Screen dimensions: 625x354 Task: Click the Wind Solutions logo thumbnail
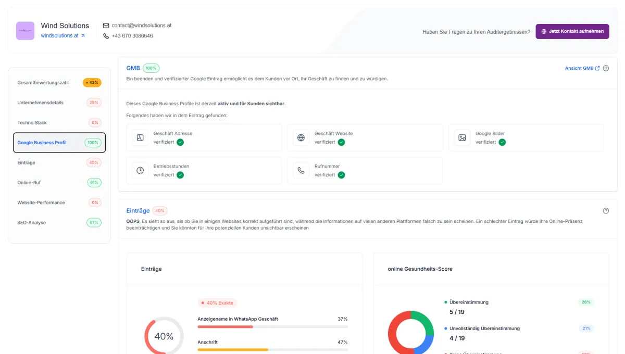[x=25, y=31]
